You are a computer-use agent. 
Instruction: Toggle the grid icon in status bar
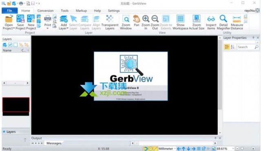(x=199, y=149)
